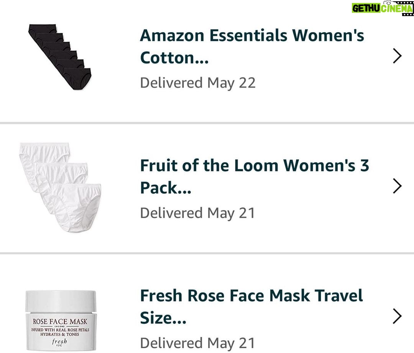
Task: Tap the chevron beside Fresh Rose Face Mask
Action: (397, 317)
